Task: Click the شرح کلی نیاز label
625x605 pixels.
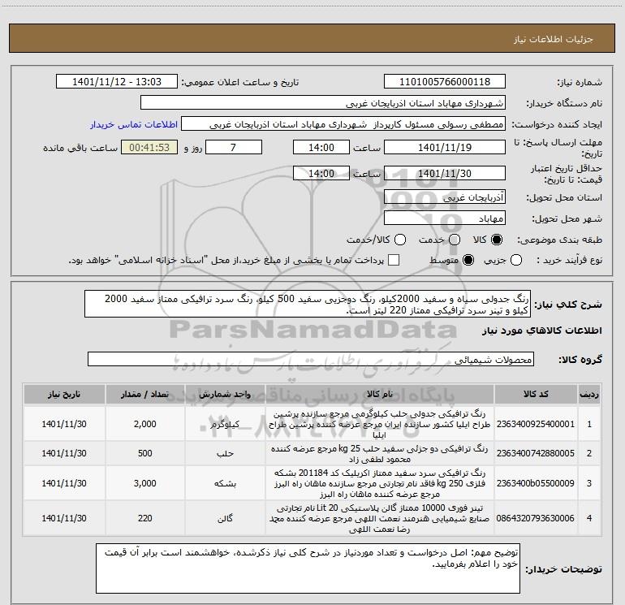Action: 568,305
